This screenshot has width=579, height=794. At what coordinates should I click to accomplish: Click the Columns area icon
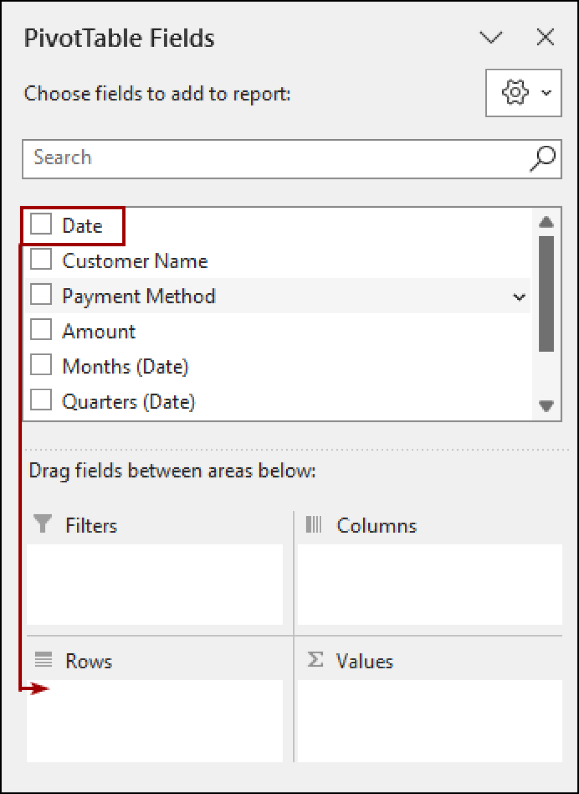click(x=315, y=525)
